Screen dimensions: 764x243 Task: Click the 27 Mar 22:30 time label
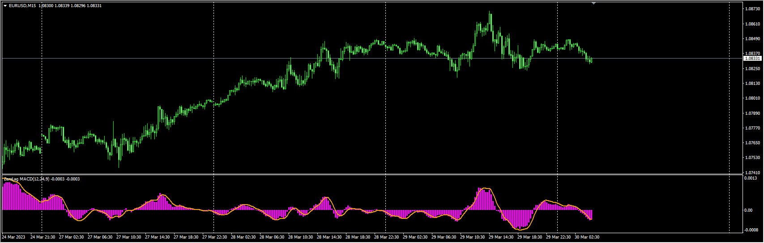[215, 237]
